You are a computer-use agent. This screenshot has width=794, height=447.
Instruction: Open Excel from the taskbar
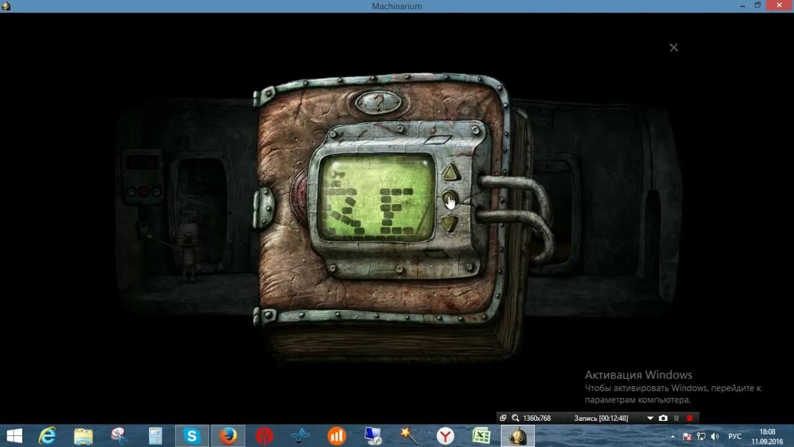coord(481,436)
